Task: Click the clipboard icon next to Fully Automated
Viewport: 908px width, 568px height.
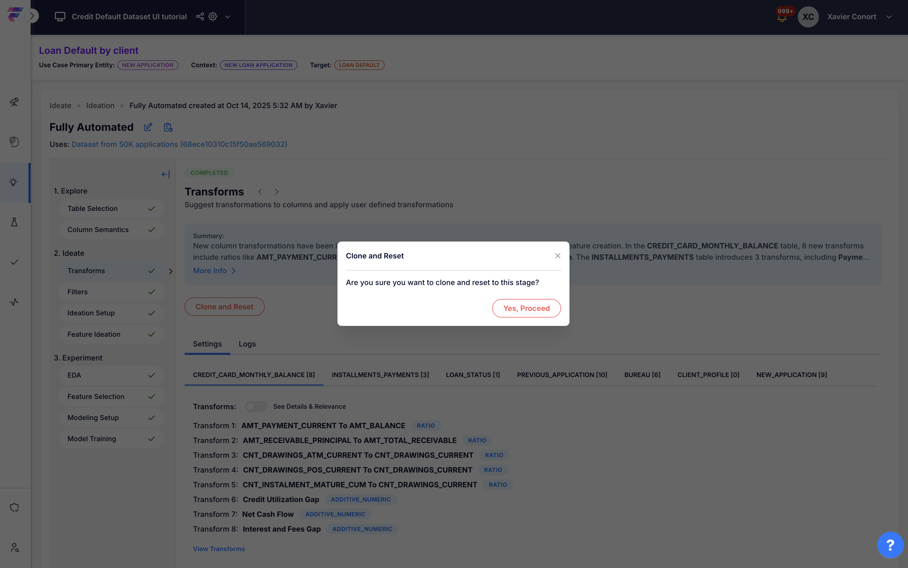Action: [x=168, y=127]
